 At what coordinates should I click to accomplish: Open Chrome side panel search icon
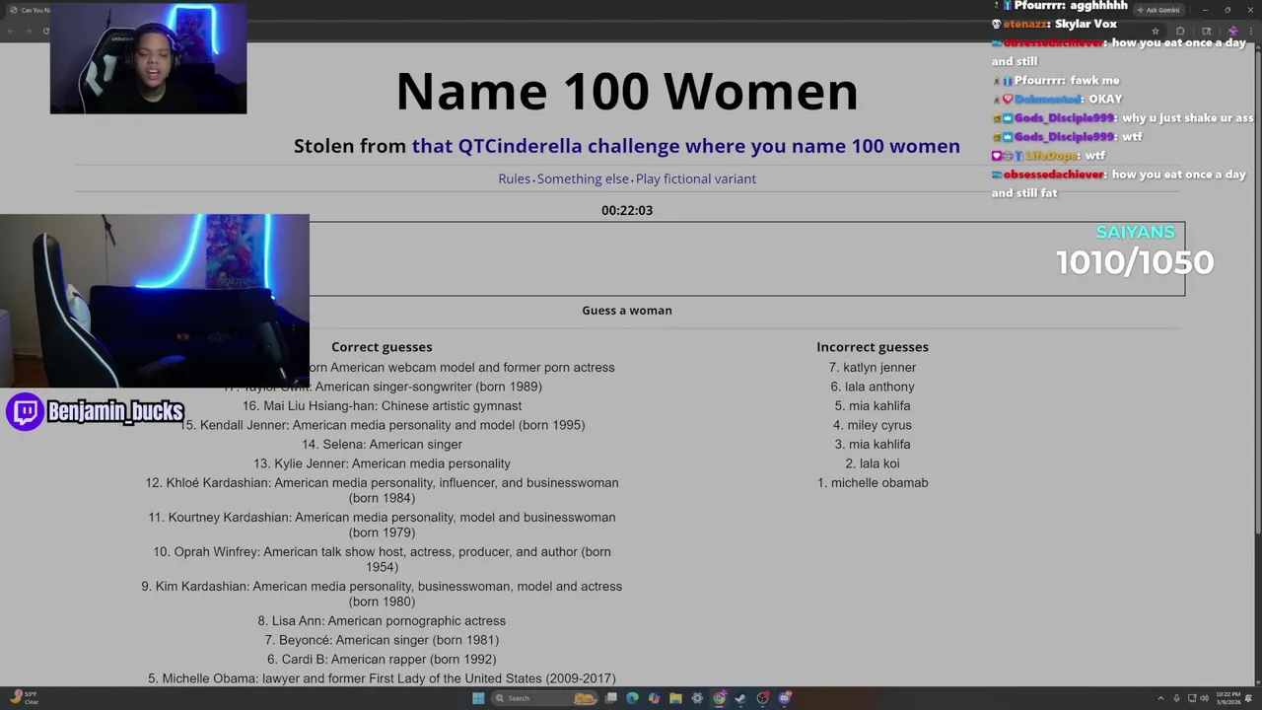(x=1206, y=31)
